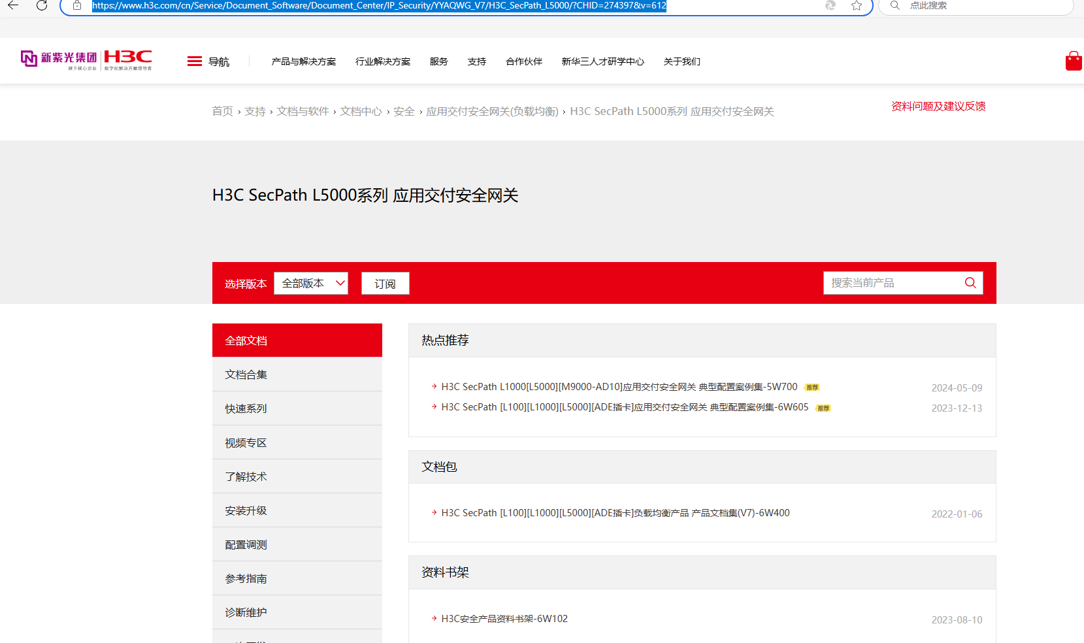Click the browser address bar URL
This screenshot has width=1084, height=643.
pyautogui.click(x=379, y=6)
